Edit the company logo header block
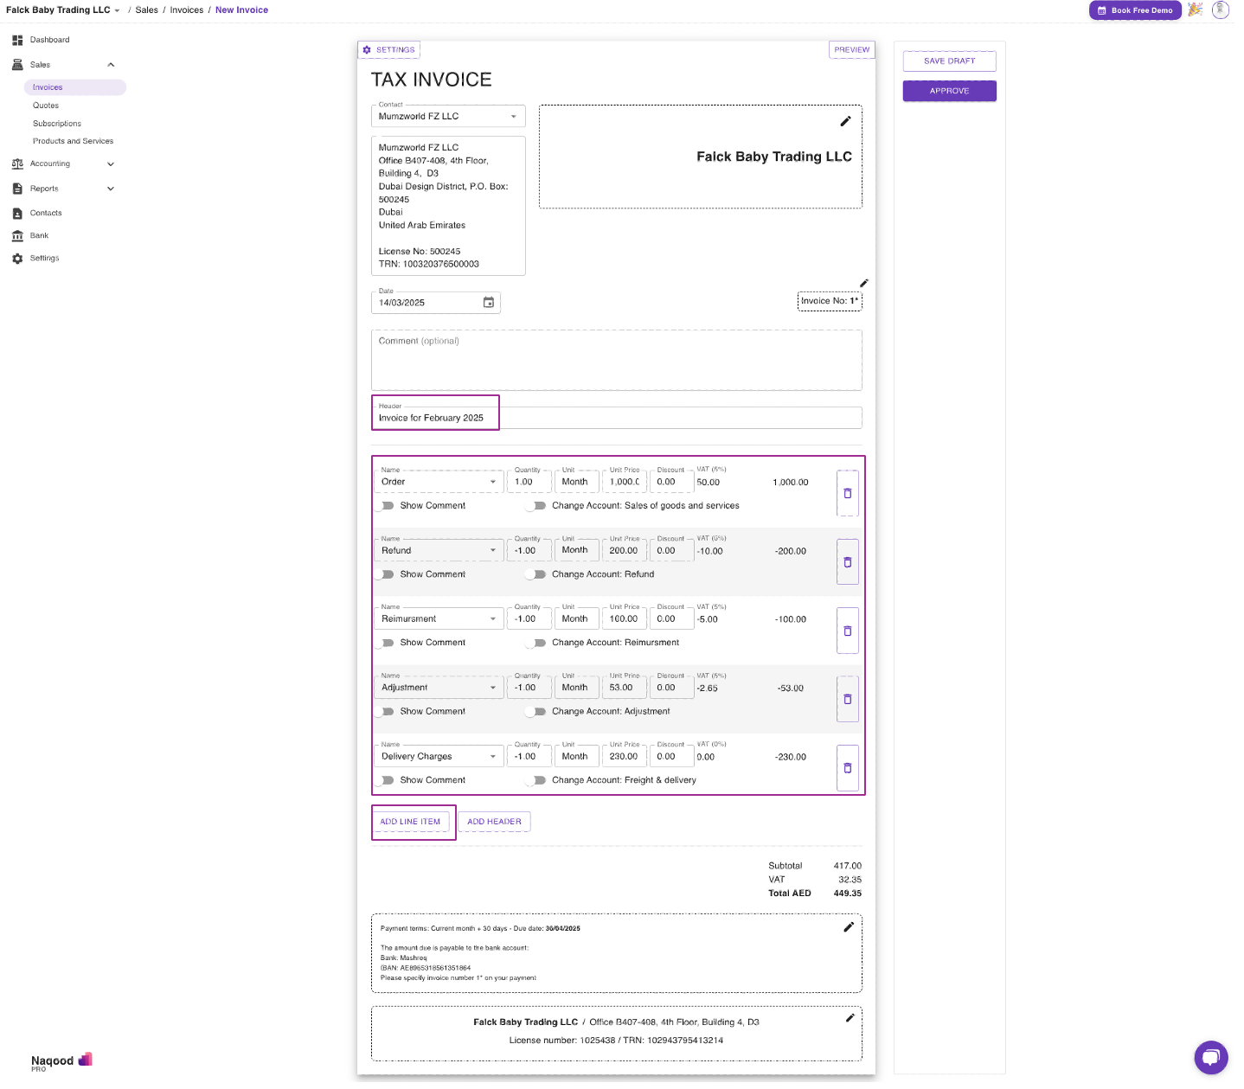Screen dimensions: 1244x1089 [845, 122]
